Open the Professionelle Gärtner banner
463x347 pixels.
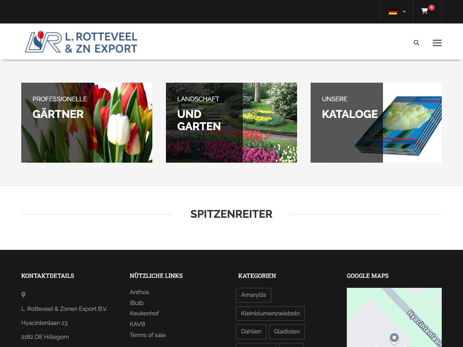87,122
